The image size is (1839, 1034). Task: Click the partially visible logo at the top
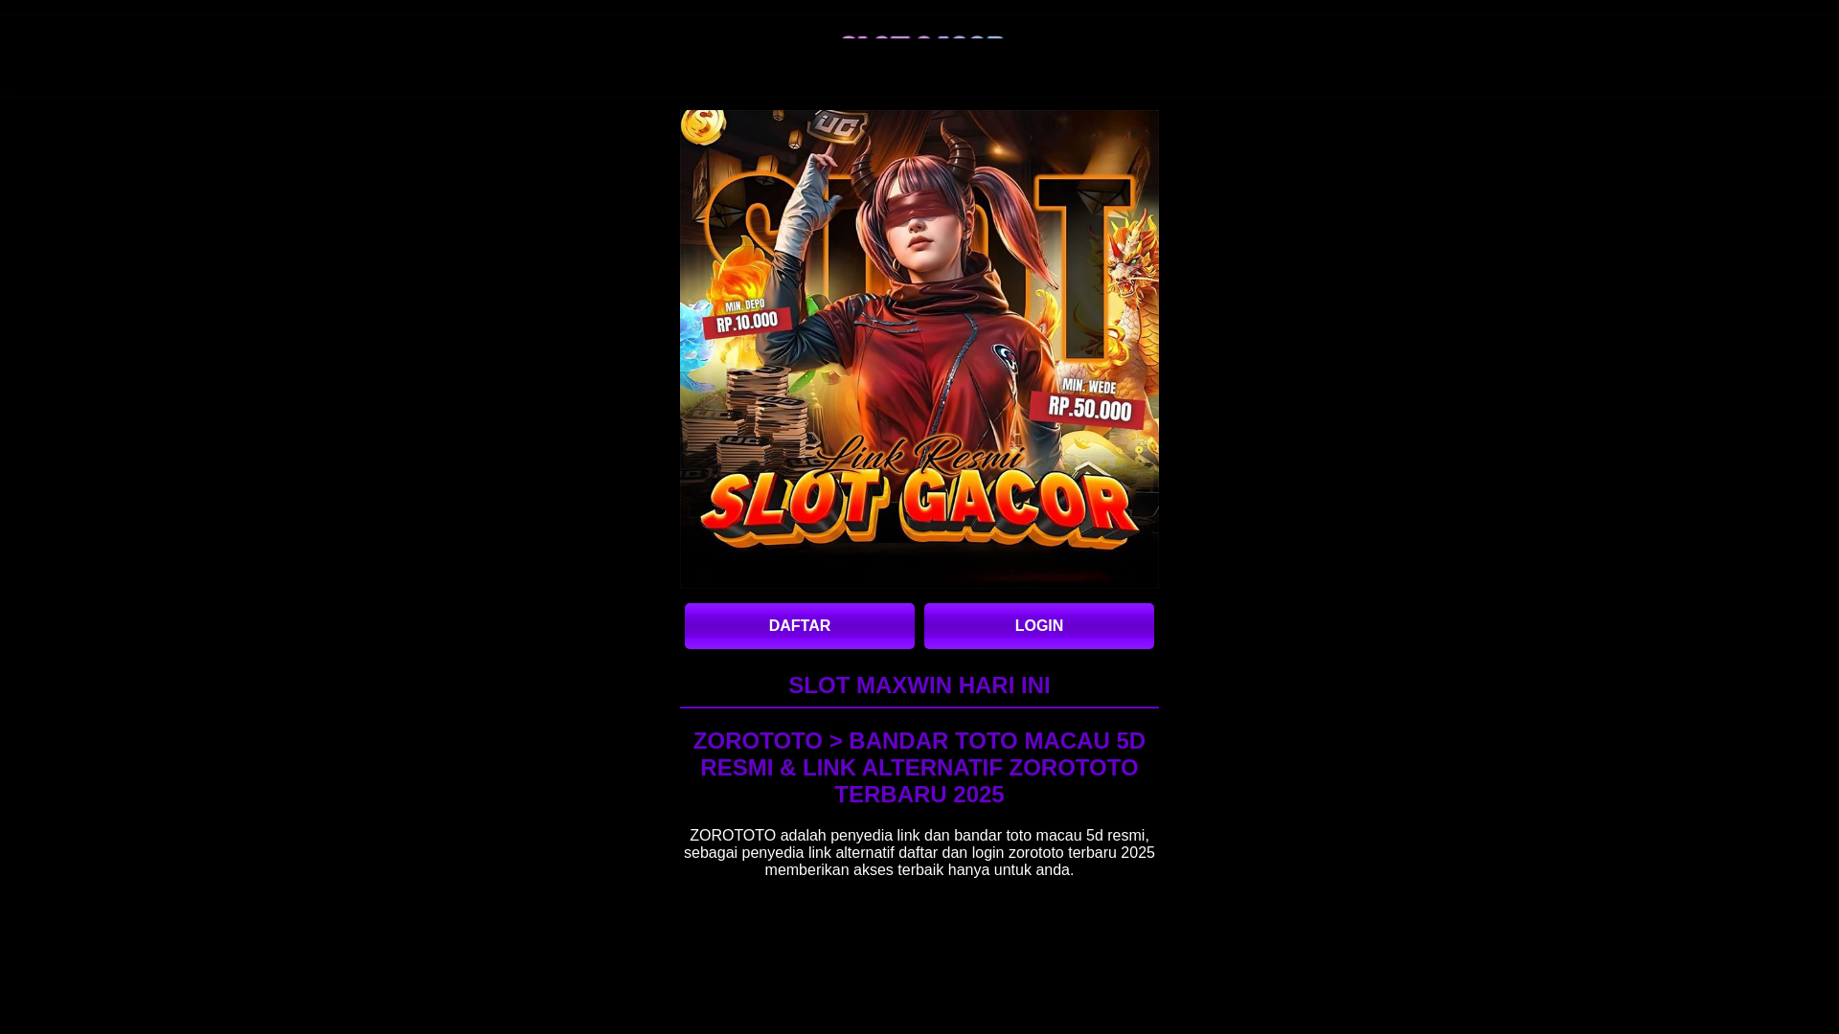click(x=921, y=42)
